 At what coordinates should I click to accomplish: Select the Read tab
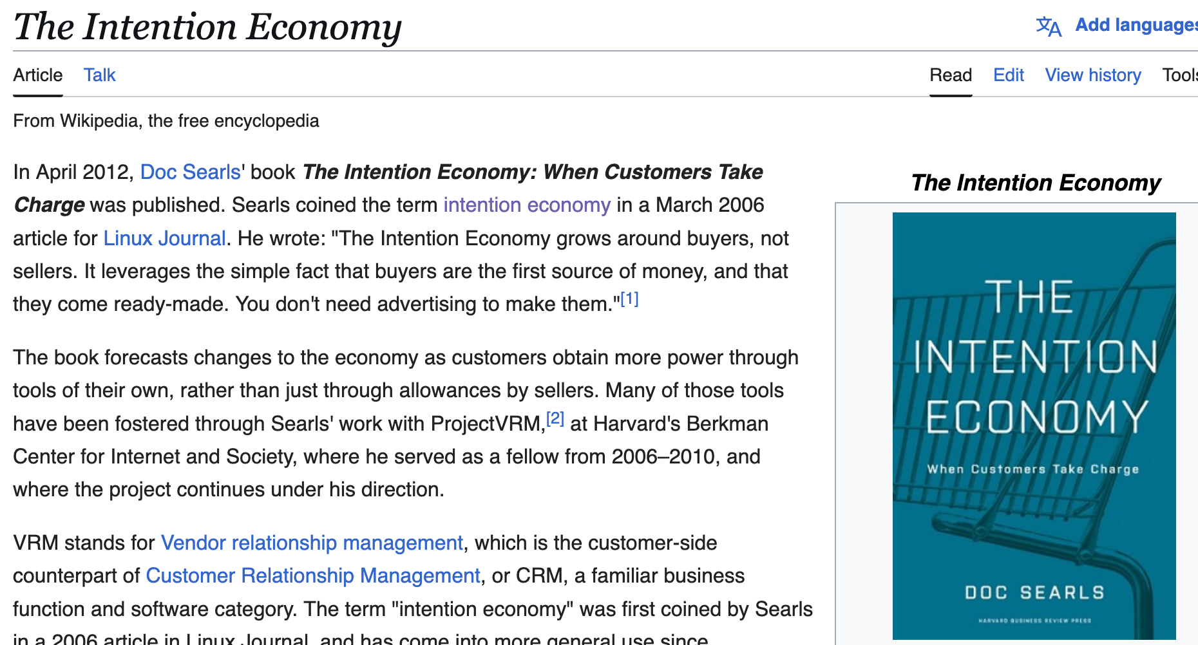pyautogui.click(x=951, y=75)
